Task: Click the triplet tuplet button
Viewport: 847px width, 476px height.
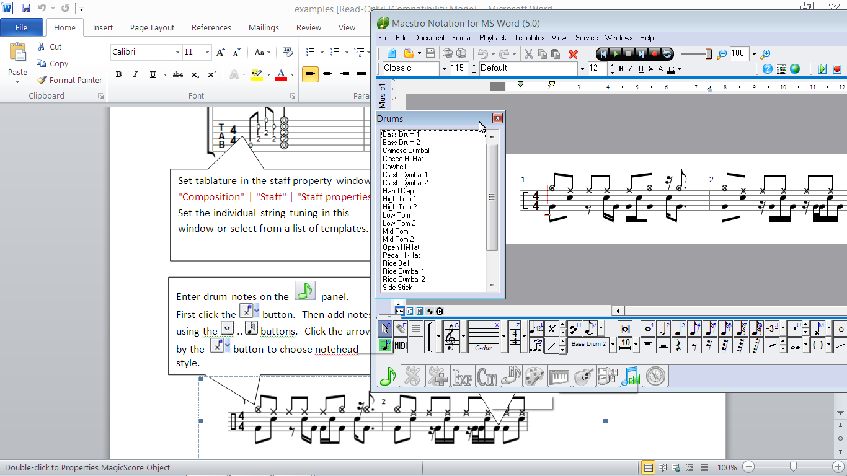Action: (x=771, y=328)
